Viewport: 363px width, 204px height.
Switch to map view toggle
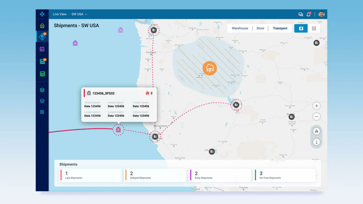pos(301,28)
